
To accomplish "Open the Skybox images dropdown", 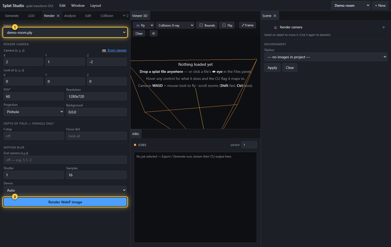I will [326, 57].
